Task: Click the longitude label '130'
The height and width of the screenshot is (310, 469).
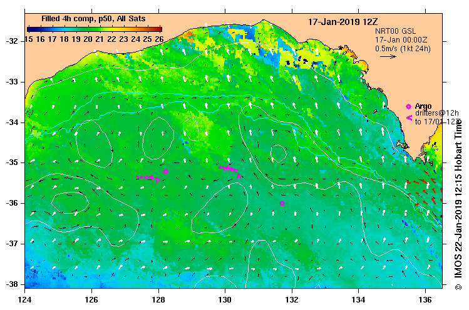Action: pyautogui.click(x=225, y=299)
